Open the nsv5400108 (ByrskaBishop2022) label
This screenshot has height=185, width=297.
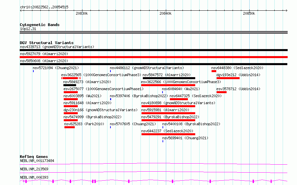point(191,124)
